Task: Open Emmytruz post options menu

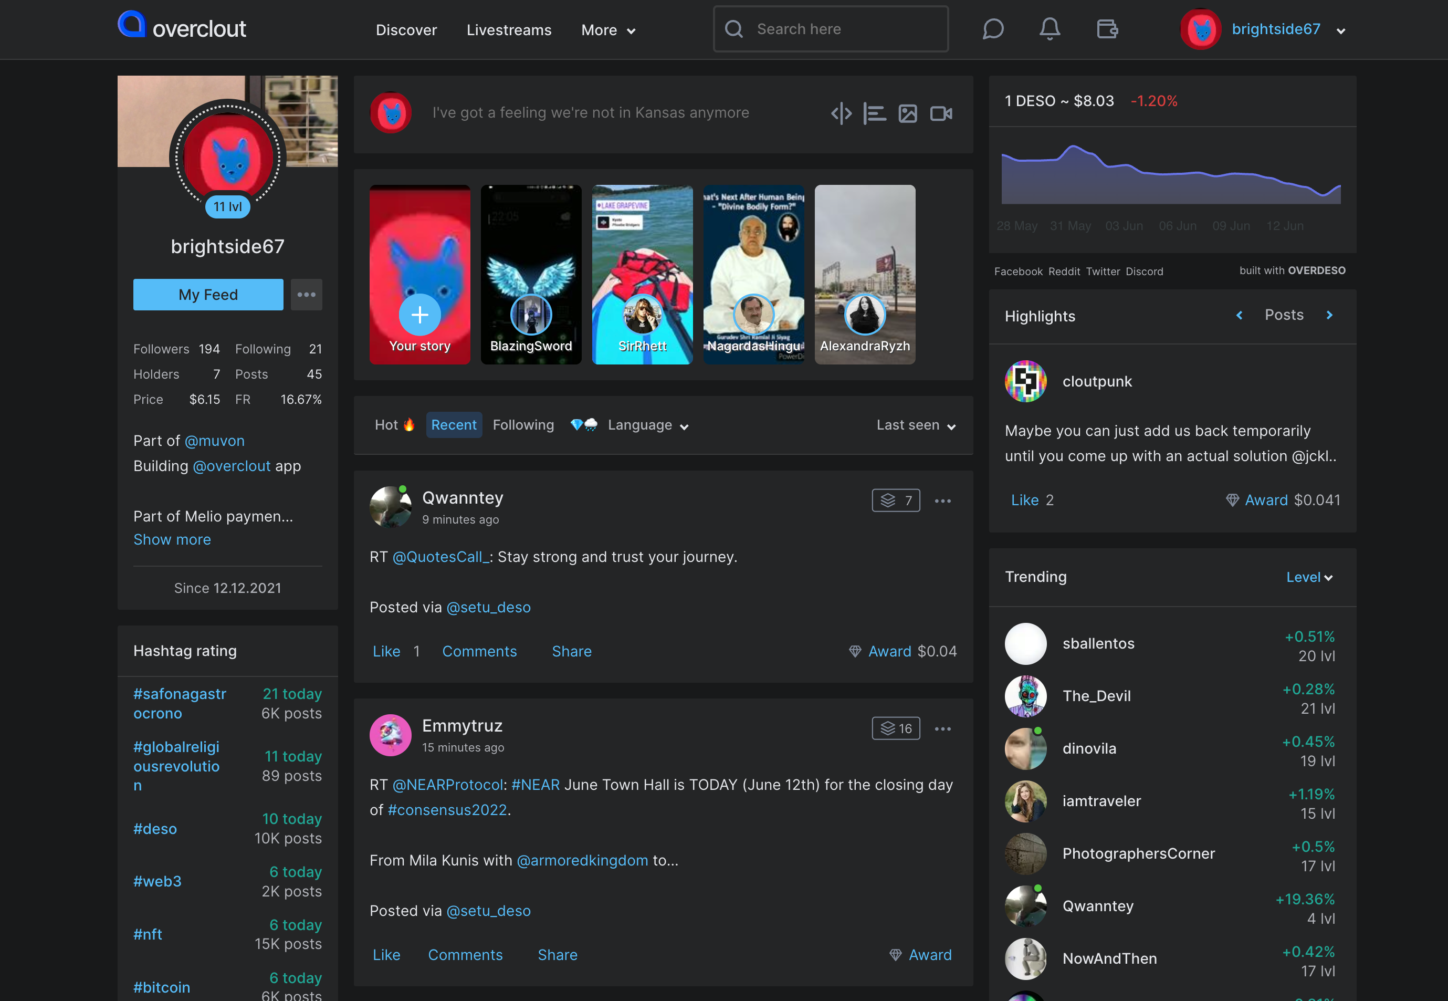Action: [x=943, y=729]
